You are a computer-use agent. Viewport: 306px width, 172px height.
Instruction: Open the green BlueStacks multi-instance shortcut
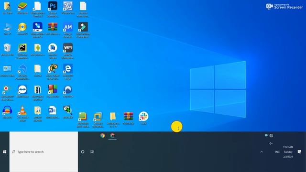click(83, 120)
